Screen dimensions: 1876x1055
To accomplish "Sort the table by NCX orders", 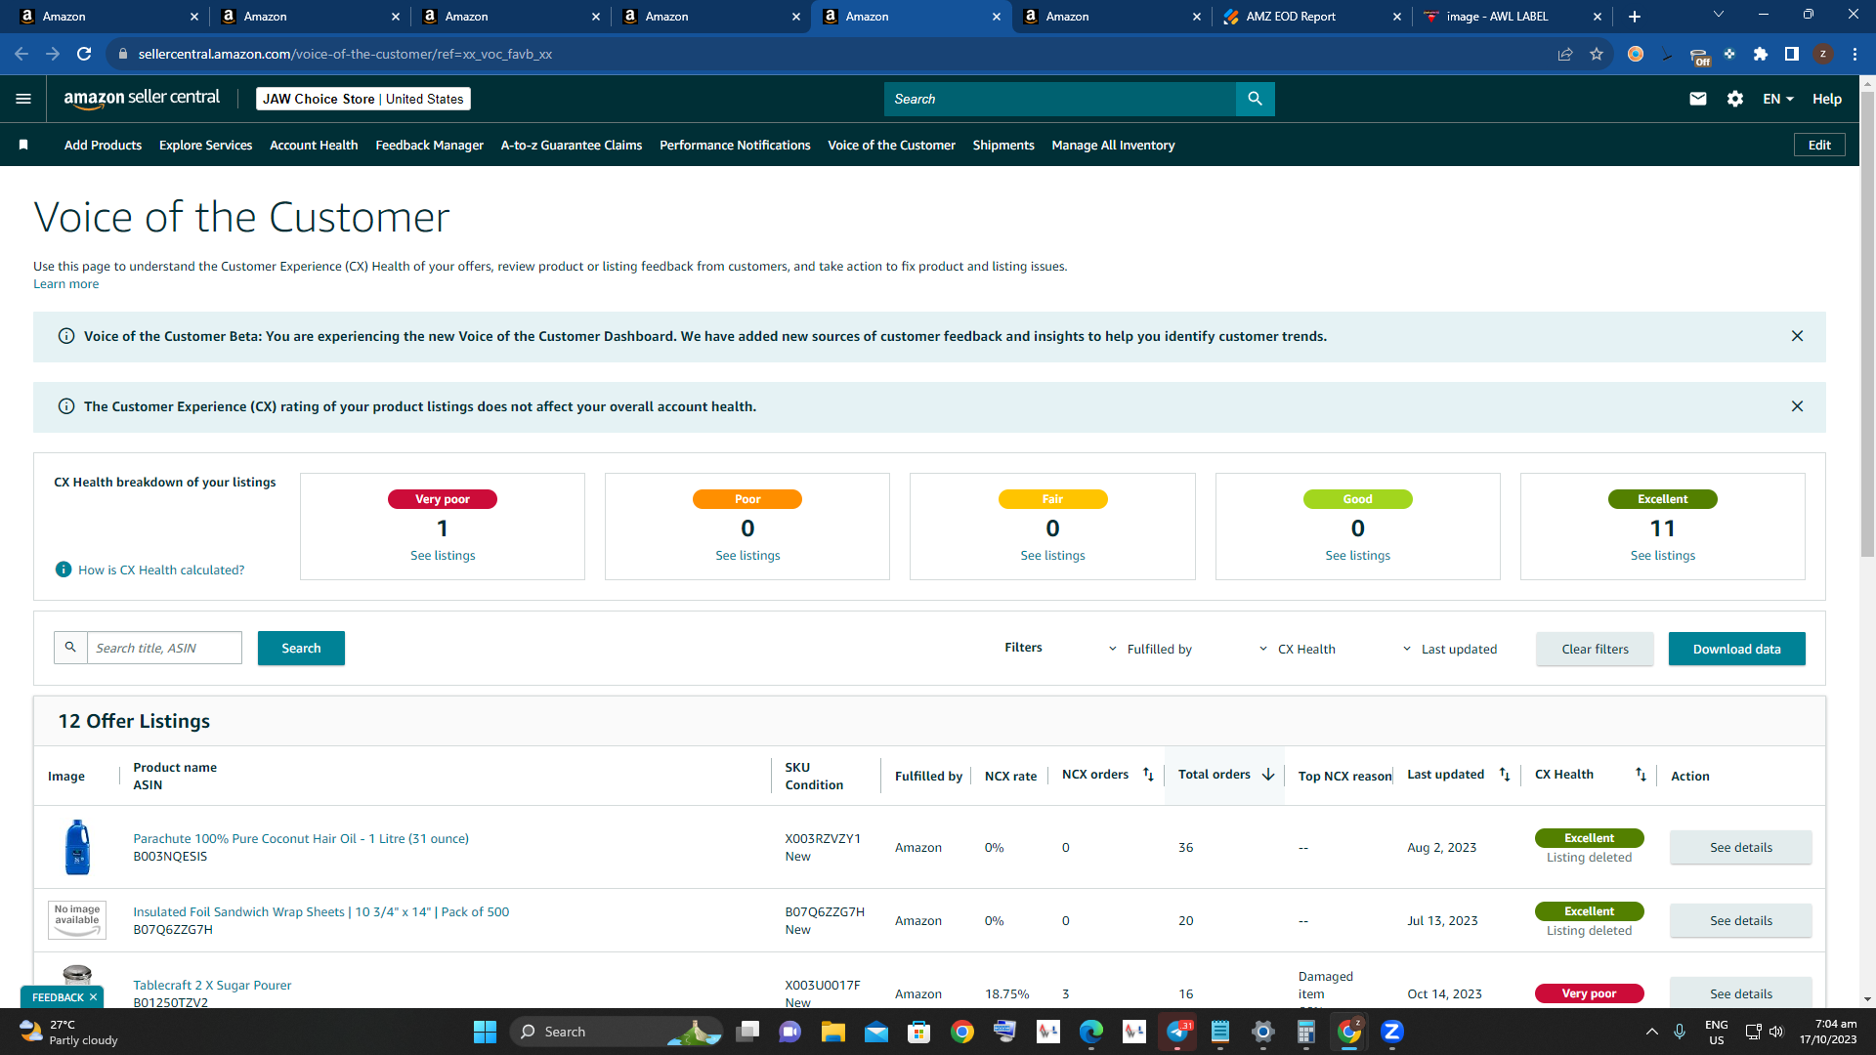I will (1148, 775).
